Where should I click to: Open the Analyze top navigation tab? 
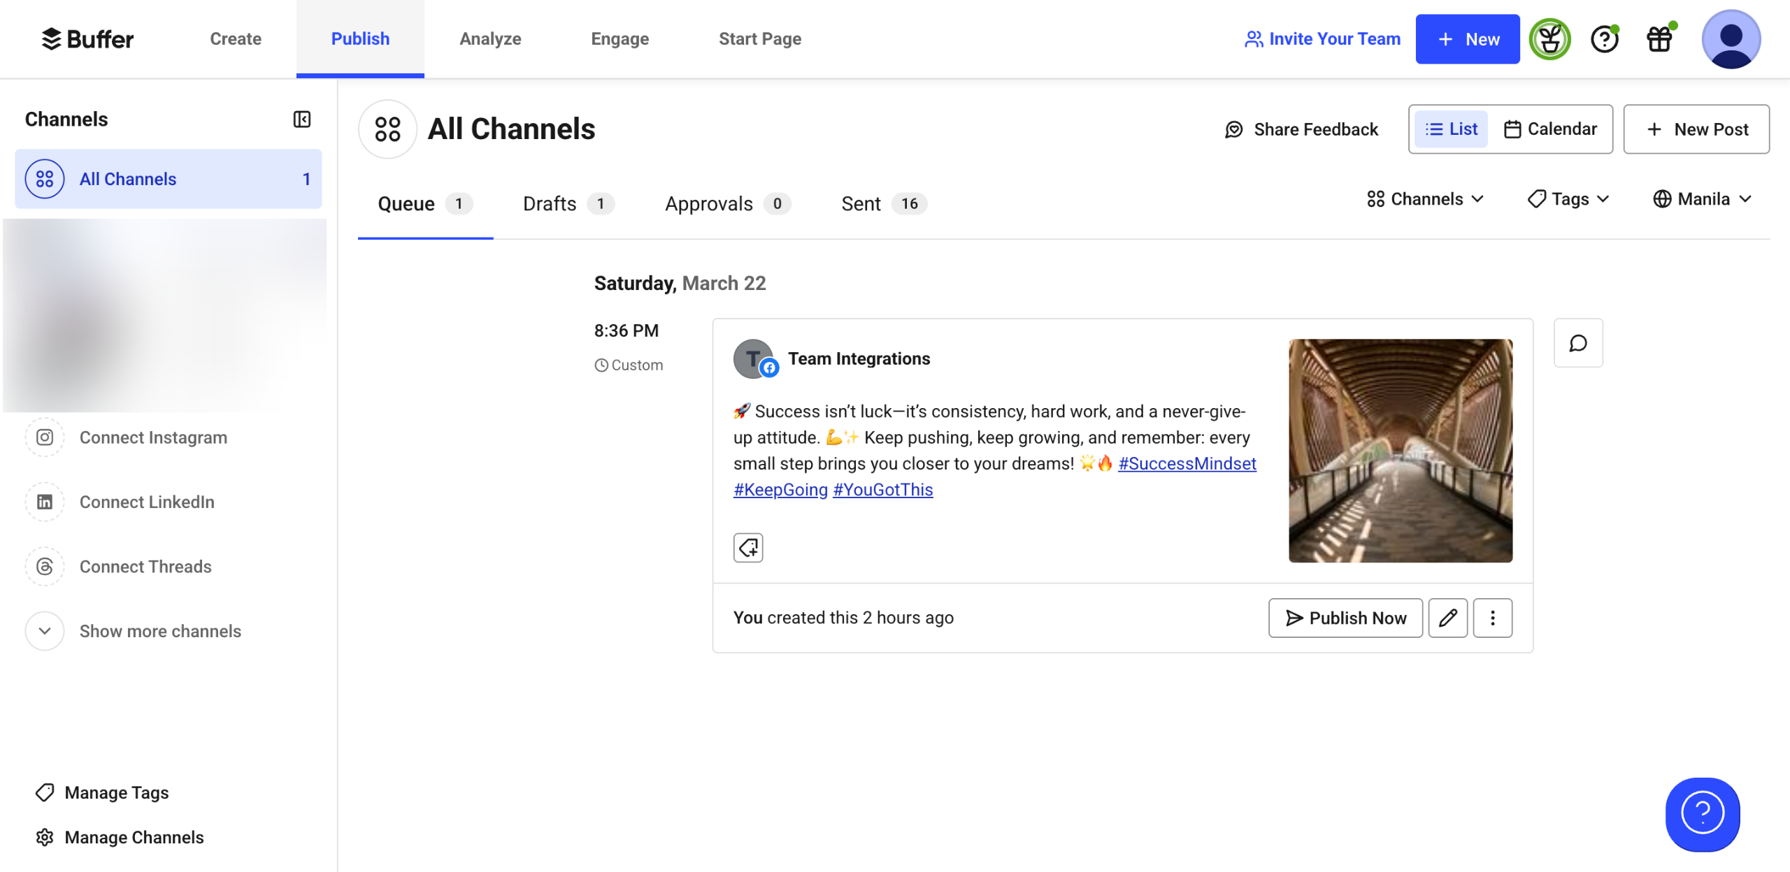pos(490,39)
